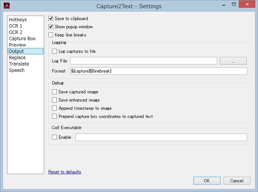Click the Capture2Text app icon in title bar
The image size is (258, 192).
point(7,6)
